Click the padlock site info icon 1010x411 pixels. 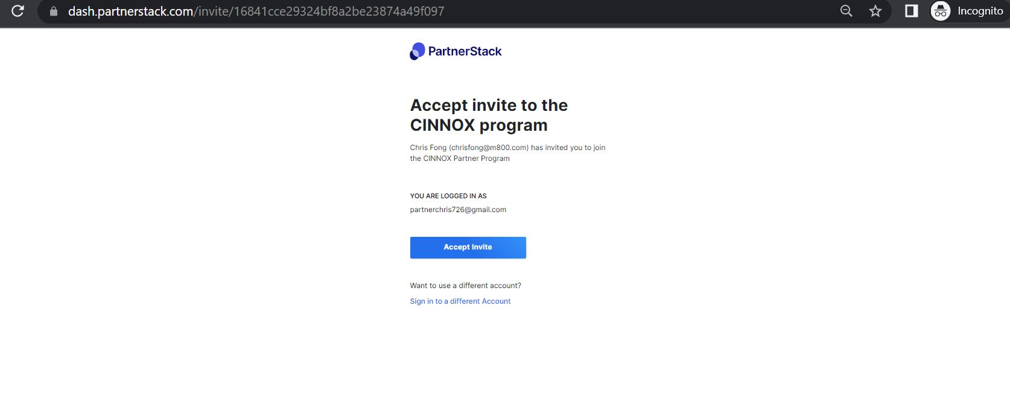click(54, 11)
